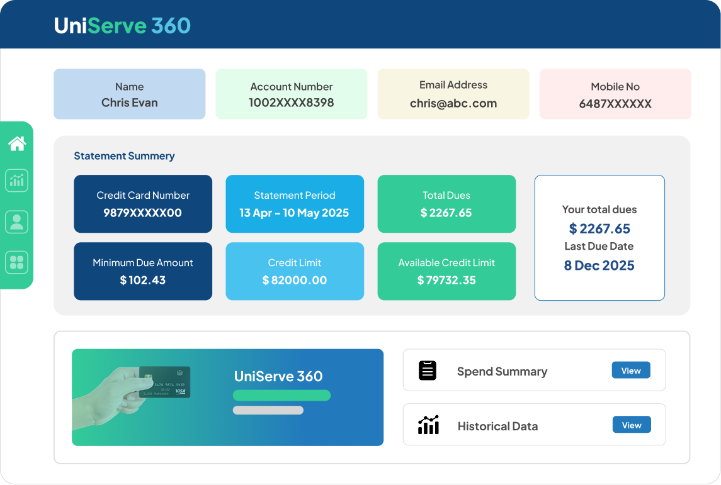This screenshot has width=721, height=485.
Task: Click the Credit Limit tile
Action: pos(295,271)
